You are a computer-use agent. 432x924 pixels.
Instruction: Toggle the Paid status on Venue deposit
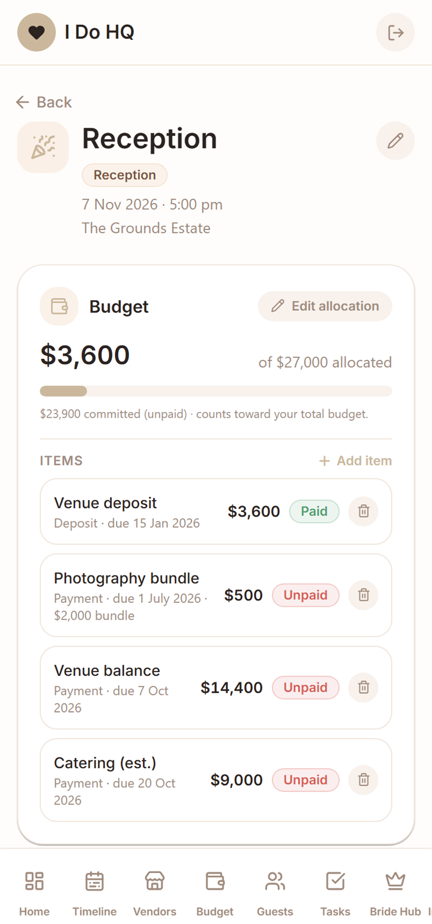(x=314, y=511)
